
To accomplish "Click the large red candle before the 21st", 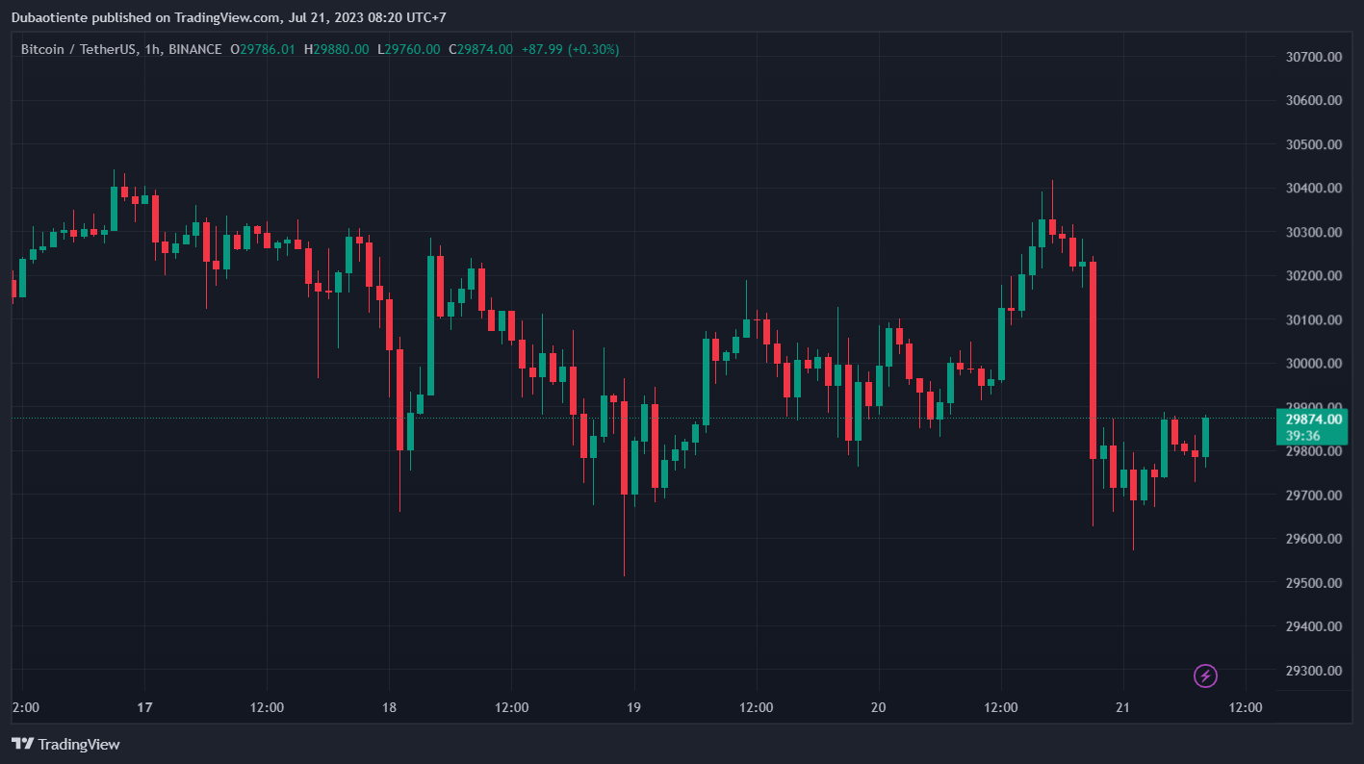I will (x=1093, y=360).
